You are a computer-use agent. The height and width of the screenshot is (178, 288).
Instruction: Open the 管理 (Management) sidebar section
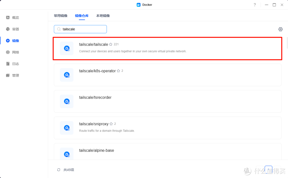tap(15, 75)
